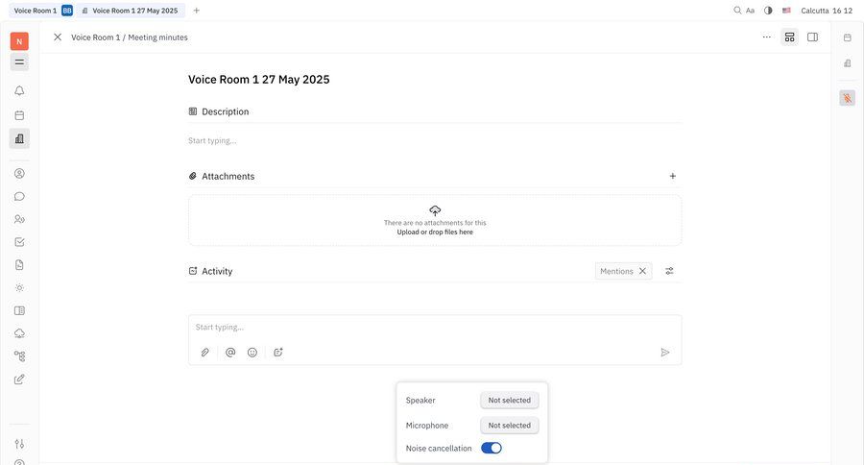
Task: Remove the Mentions filter chip
Action: click(x=643, y=271)
